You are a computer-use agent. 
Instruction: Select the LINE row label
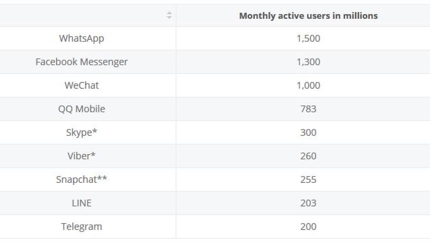pyautogui.click(x=82, y=203)
